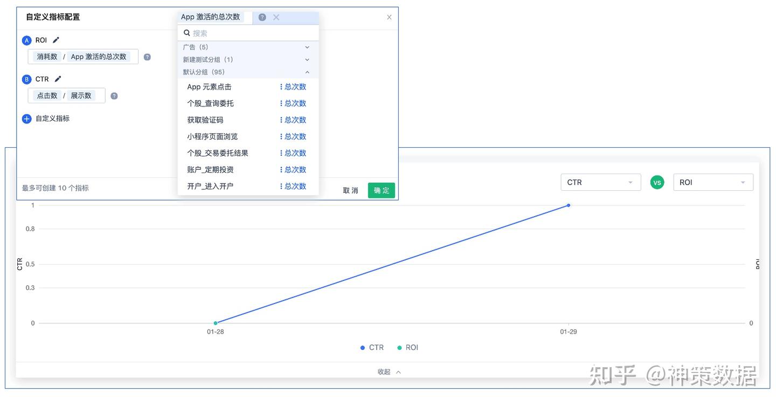Open the CTR metric dropdown above the chart
The height and width of the screenshot is (407, 776).
point(600,182)
